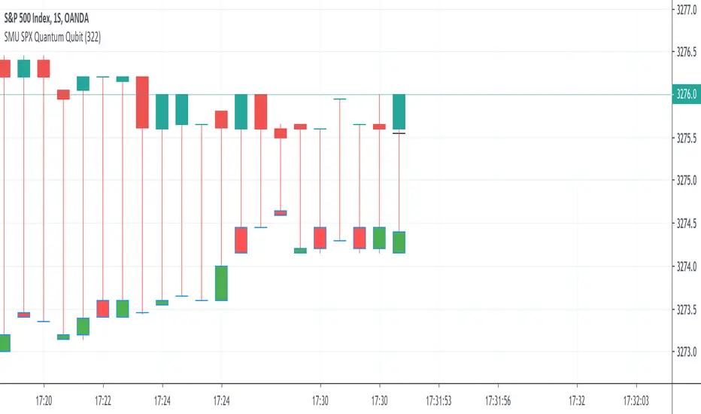
Task: Select the 3275.0 price level label
Action: pos(685,181)
